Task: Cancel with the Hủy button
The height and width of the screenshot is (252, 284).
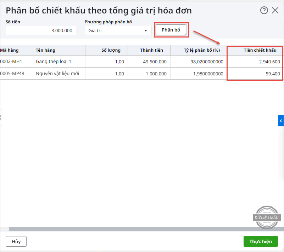Action: pyautogui.click(x=16, y=241)
